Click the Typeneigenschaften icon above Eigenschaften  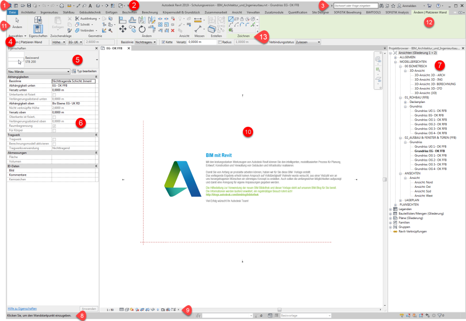pyautogui.click(x=38, y=20)
